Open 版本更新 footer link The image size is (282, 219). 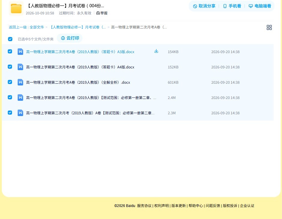tap(178, 206)
